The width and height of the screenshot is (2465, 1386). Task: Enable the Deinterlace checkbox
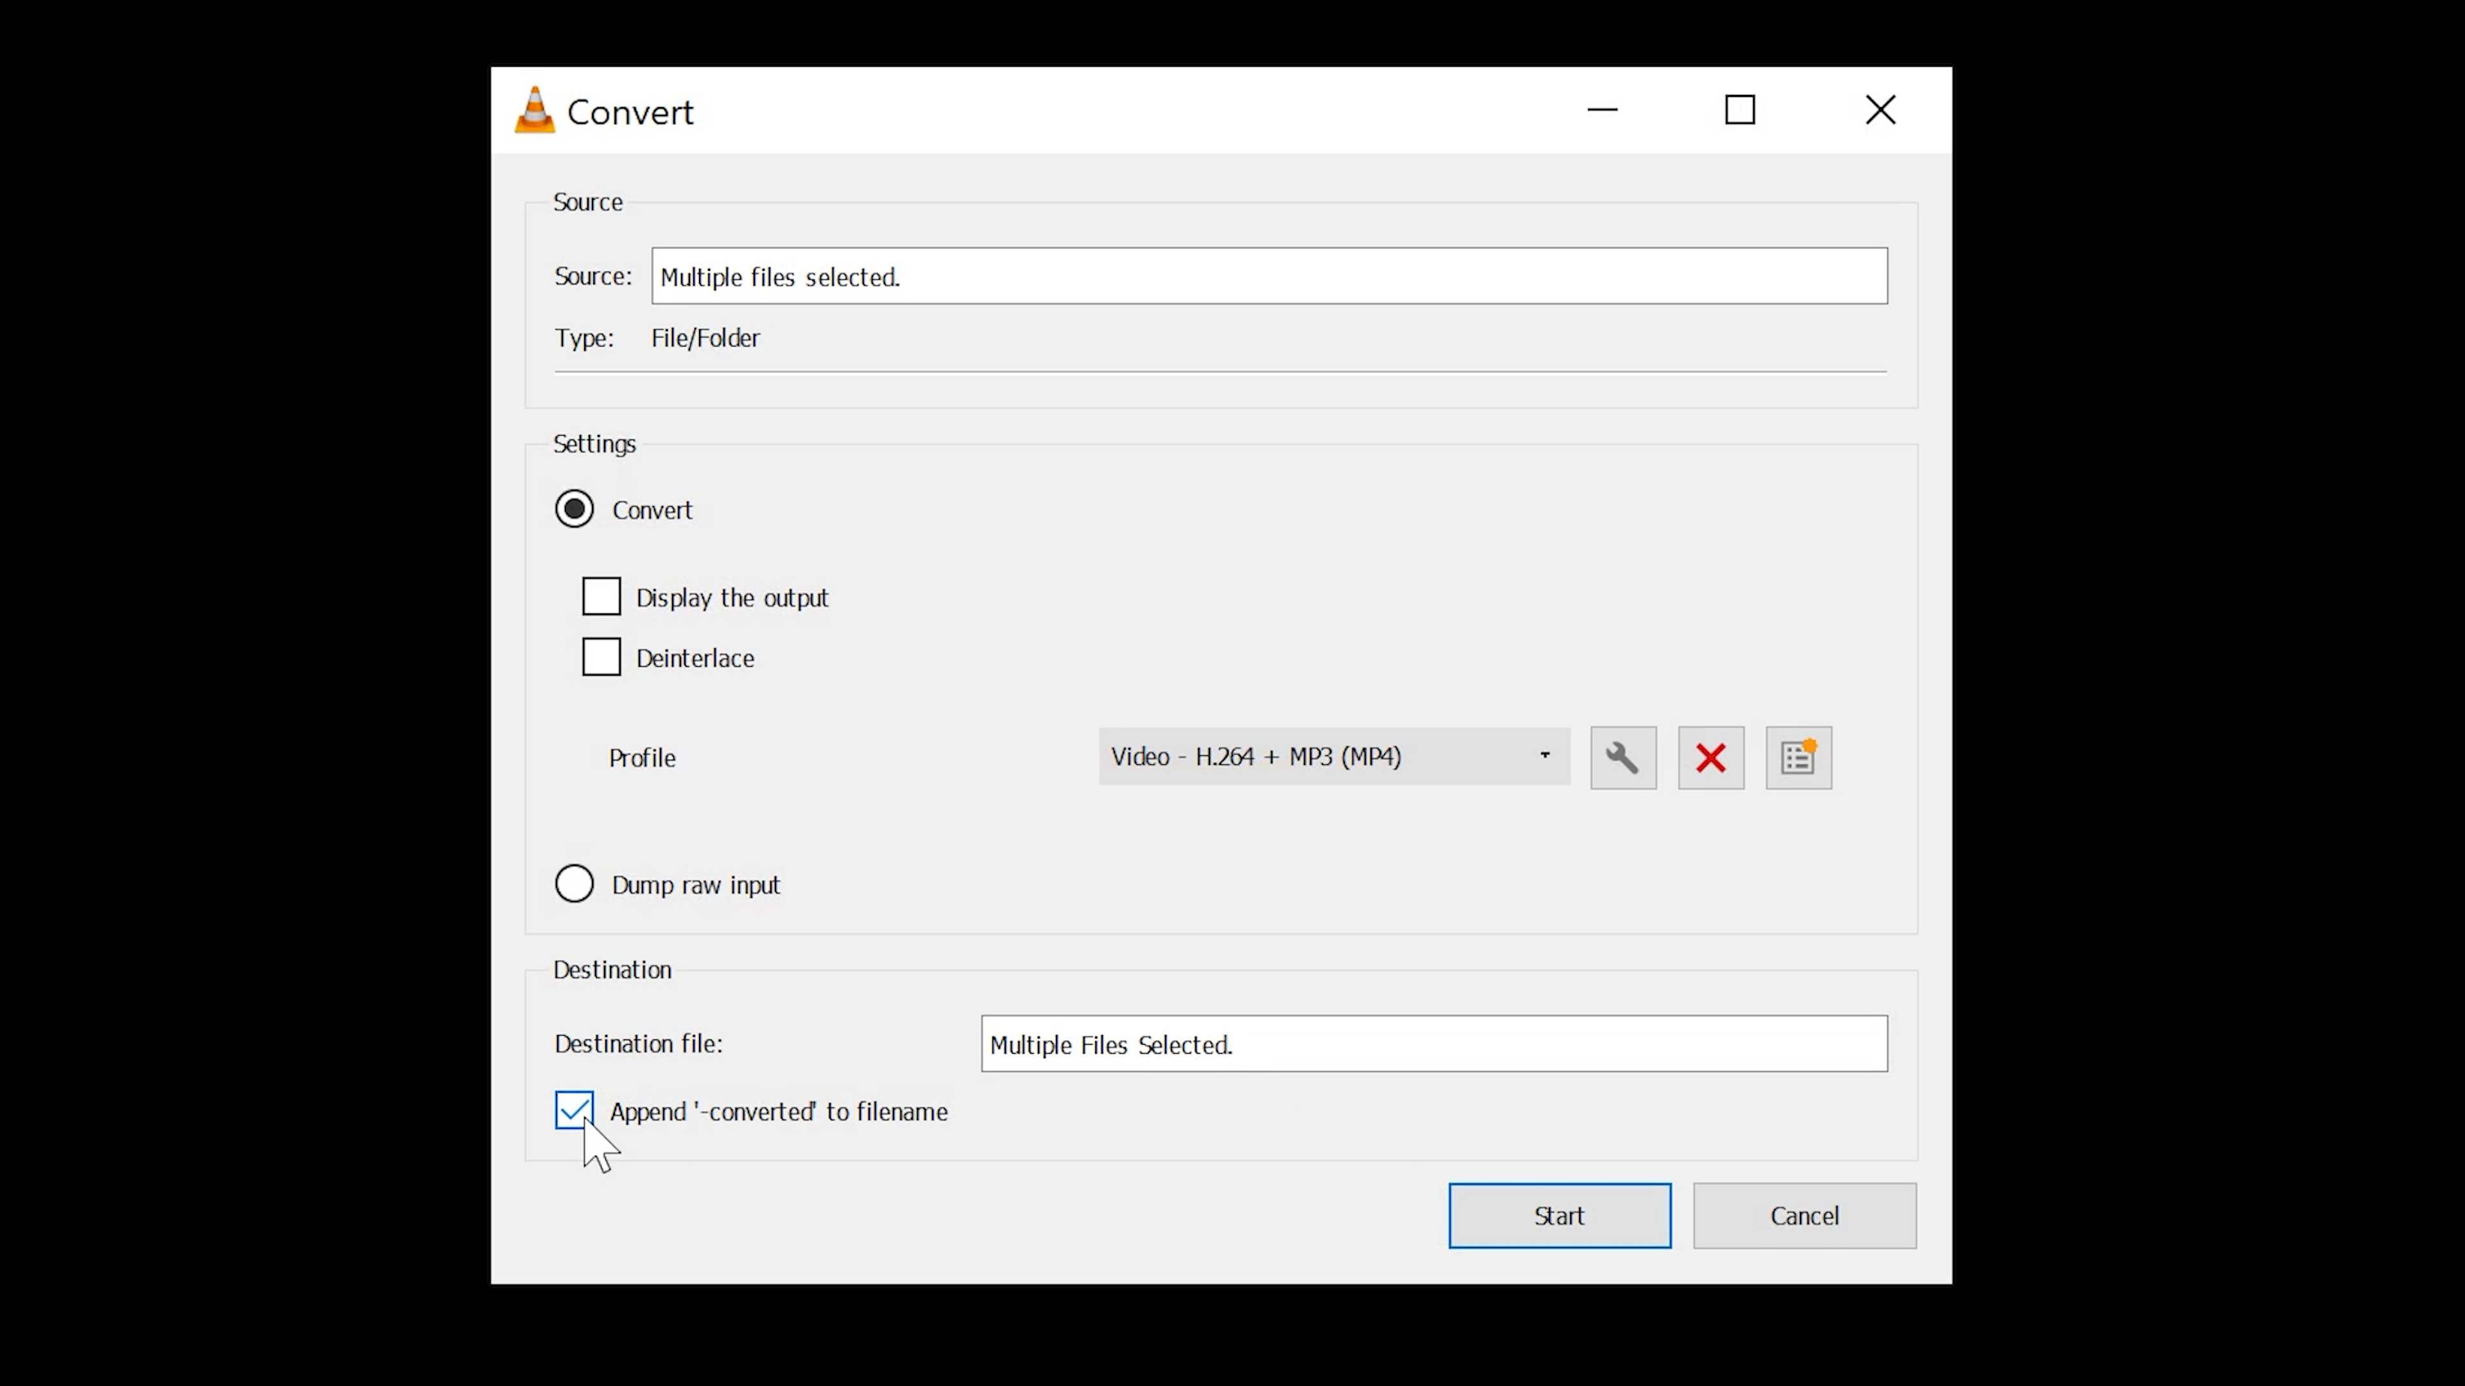pos(601,657)
